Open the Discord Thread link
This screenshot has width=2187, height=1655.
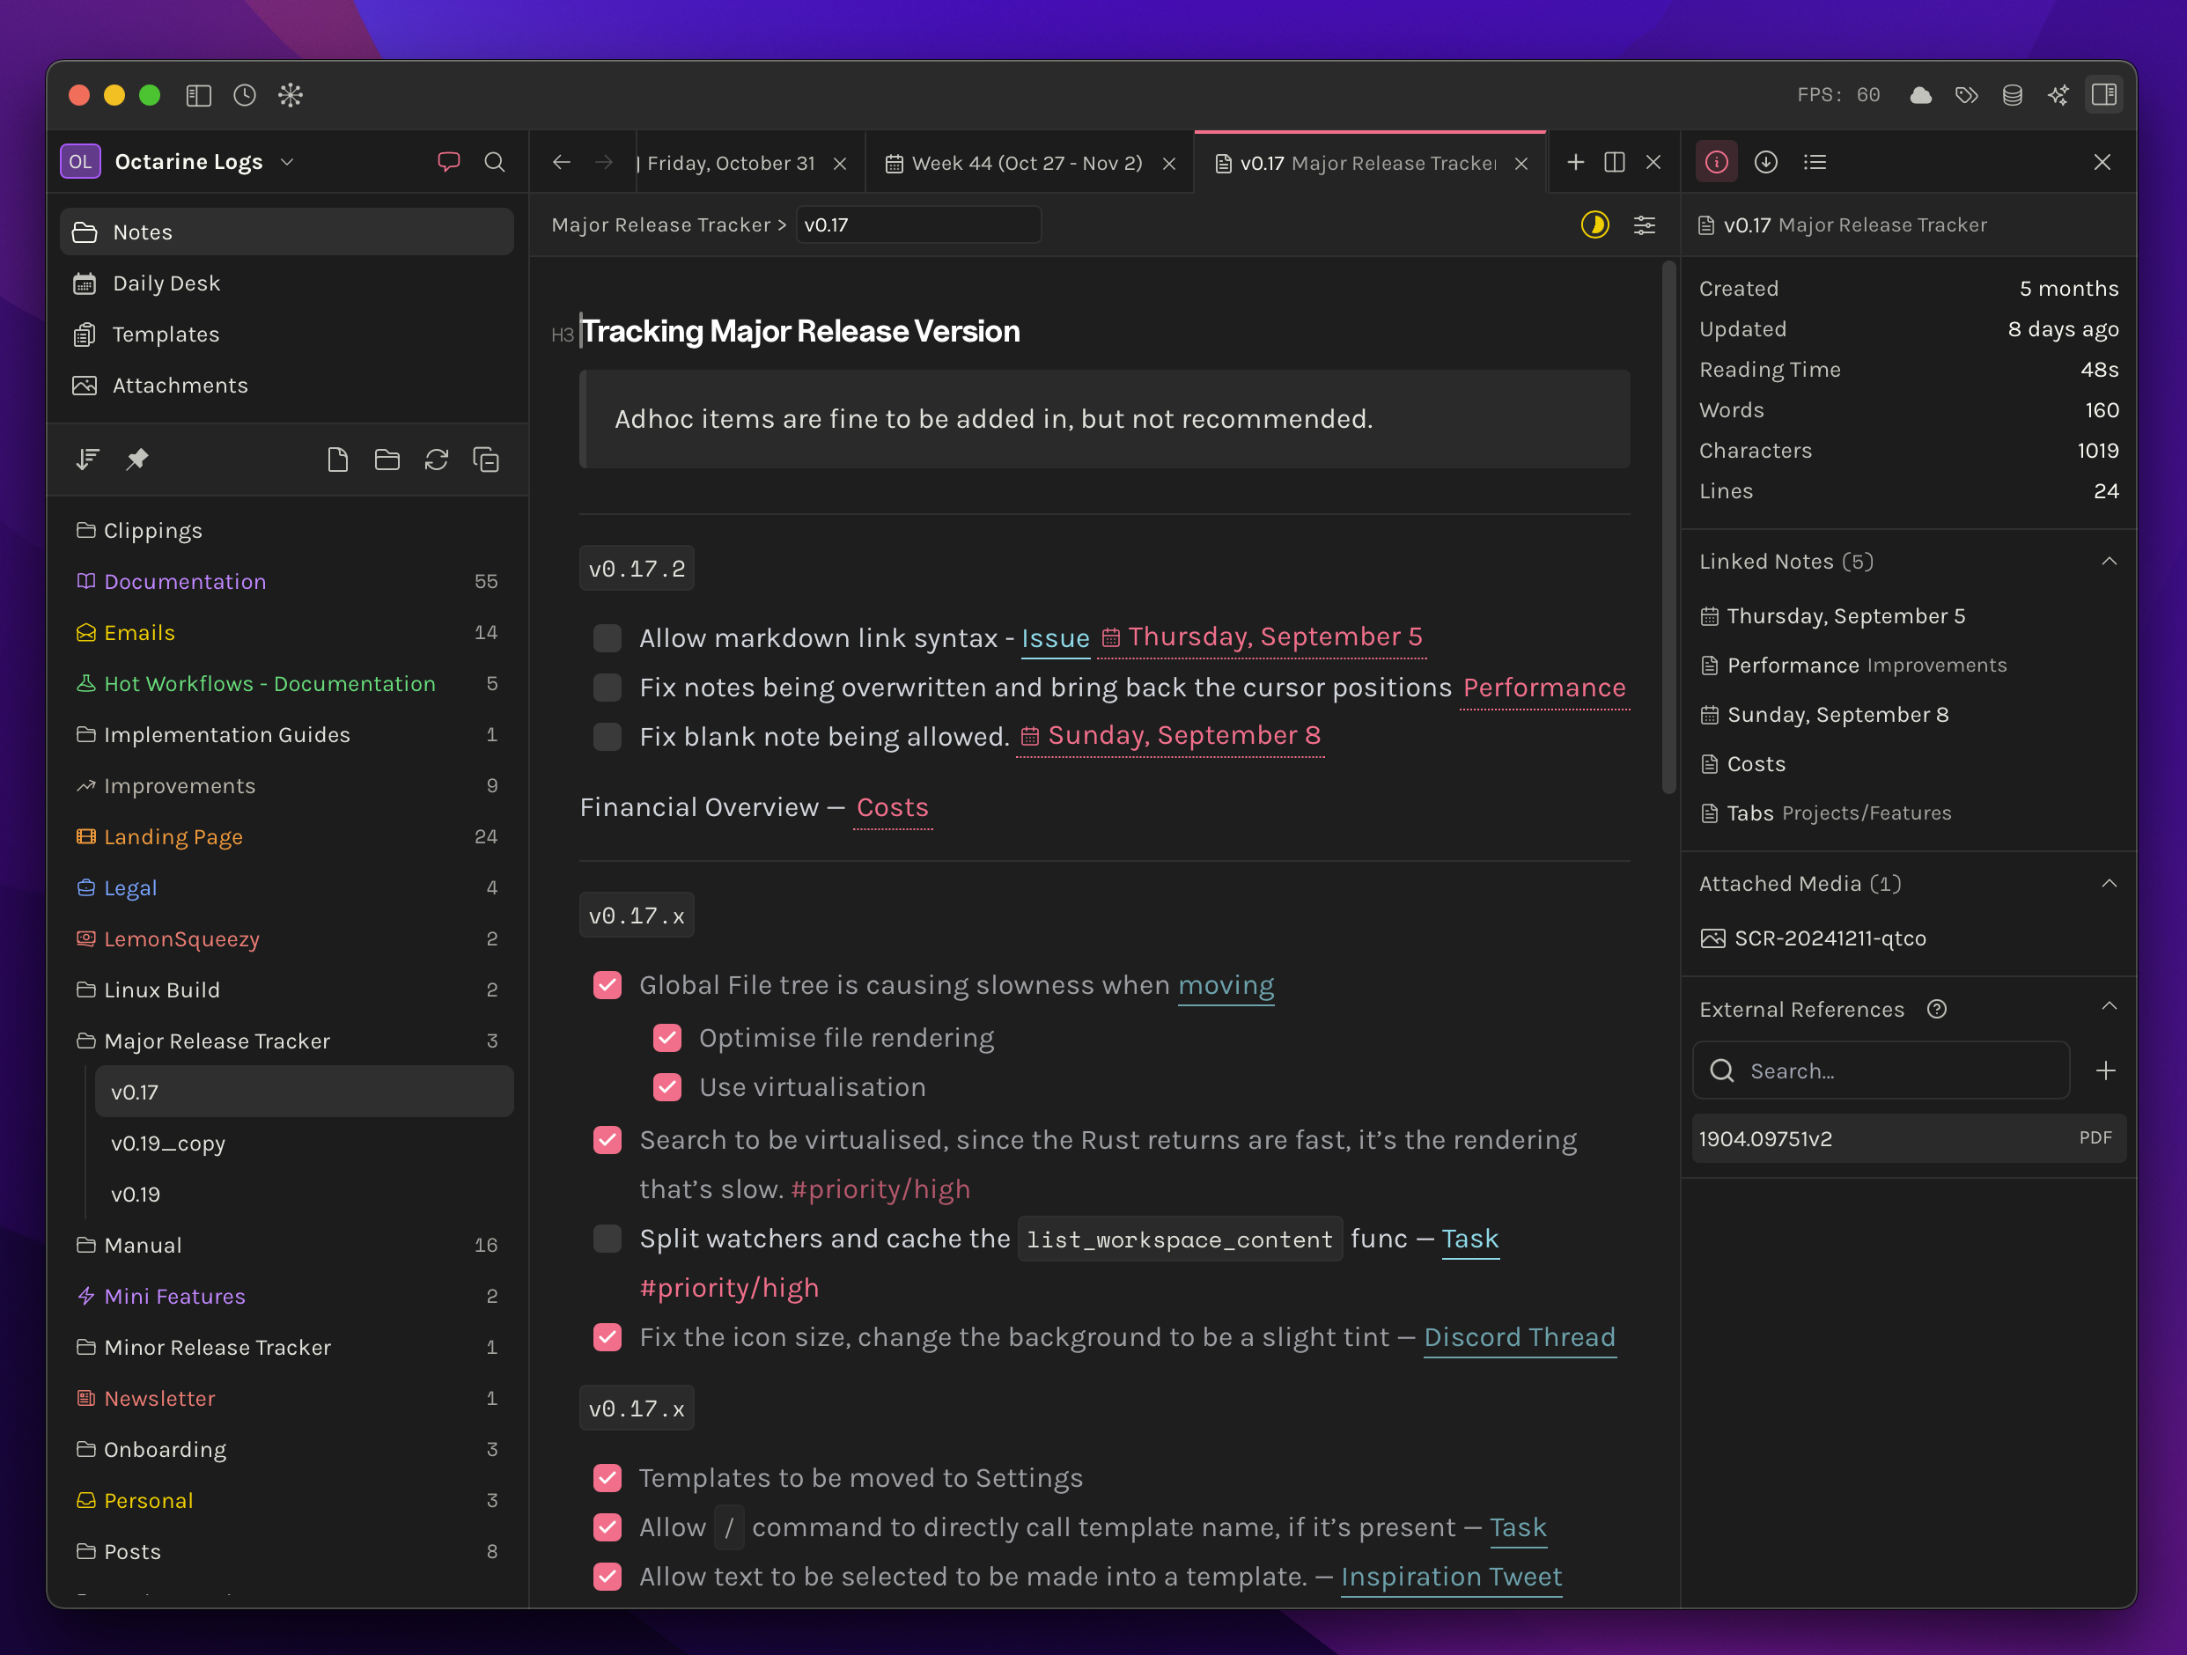click(x=1520, y=1336)
